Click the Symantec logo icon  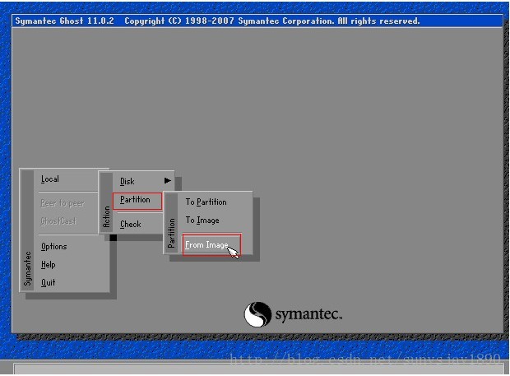point(257,314)
